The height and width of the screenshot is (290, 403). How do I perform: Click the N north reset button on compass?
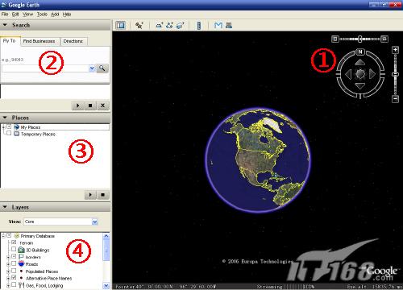[360, 52]
